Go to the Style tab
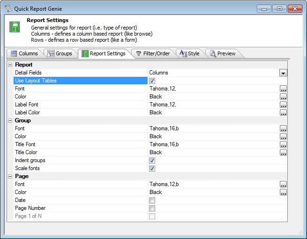The image size is (307, 239). point(189,53)
